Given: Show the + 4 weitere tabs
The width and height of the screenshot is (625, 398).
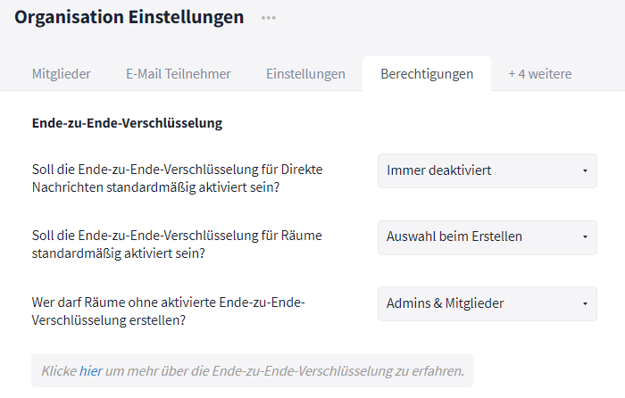Looking at the screenshot, I should coord(540,74).
